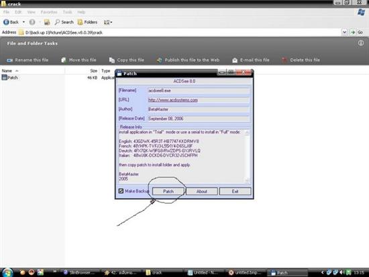Screen dimensions: 369x277
Task: Close the Patch dialog window
Action: [244, 72]
